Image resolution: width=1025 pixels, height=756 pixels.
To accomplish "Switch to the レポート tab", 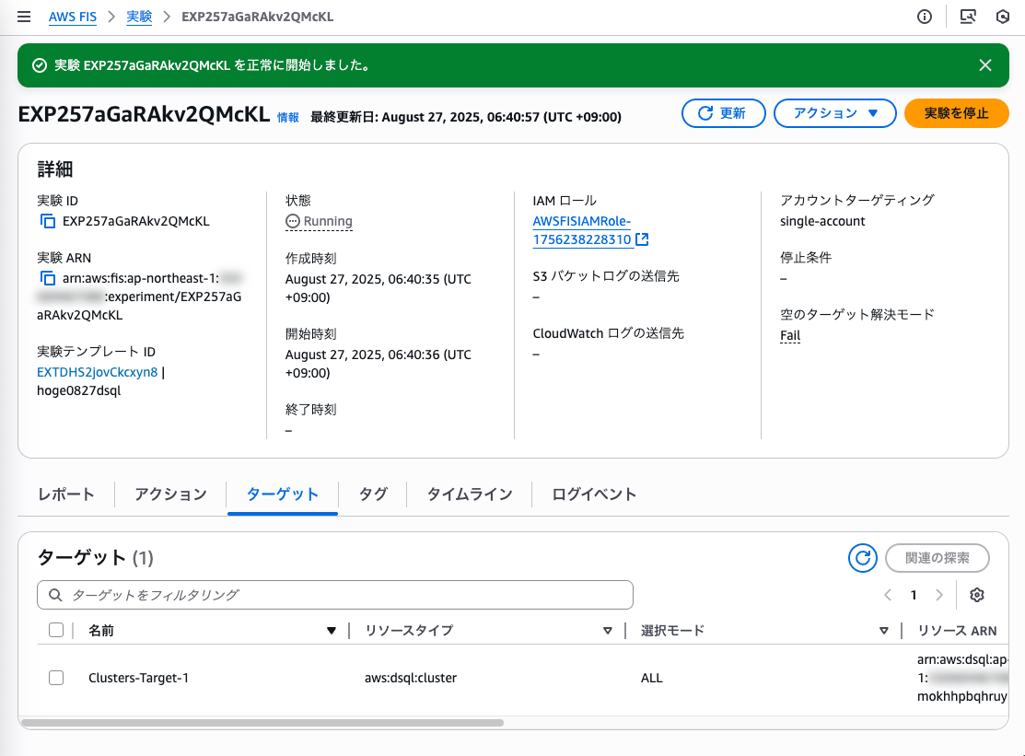I will (x=66, y=494).
